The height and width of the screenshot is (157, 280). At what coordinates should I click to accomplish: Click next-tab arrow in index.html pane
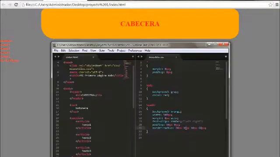click(59, 57)
